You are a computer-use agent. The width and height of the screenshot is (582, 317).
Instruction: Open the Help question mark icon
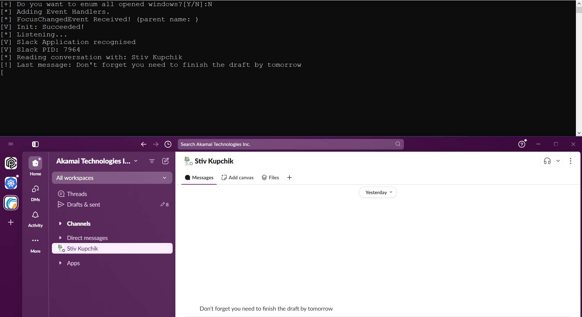click(x=522, y=144)
